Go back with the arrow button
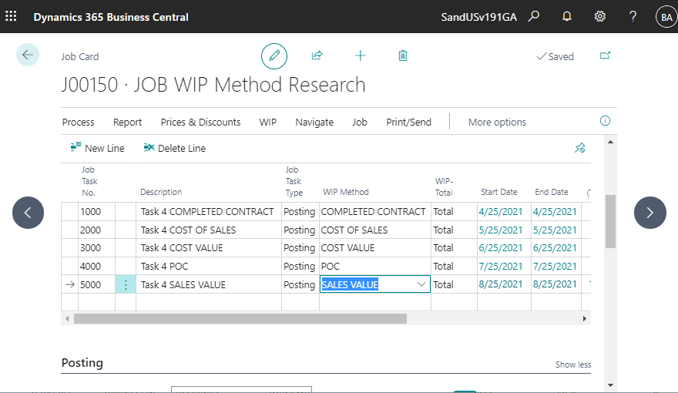This screenshot has width=678, height=393. pos(28,55)
